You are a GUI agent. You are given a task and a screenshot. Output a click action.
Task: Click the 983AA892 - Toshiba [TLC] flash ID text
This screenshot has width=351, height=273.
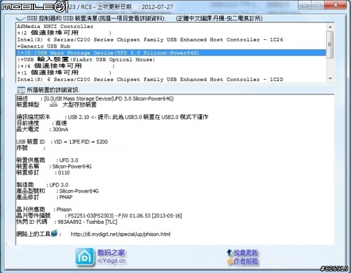click(87, 222)
